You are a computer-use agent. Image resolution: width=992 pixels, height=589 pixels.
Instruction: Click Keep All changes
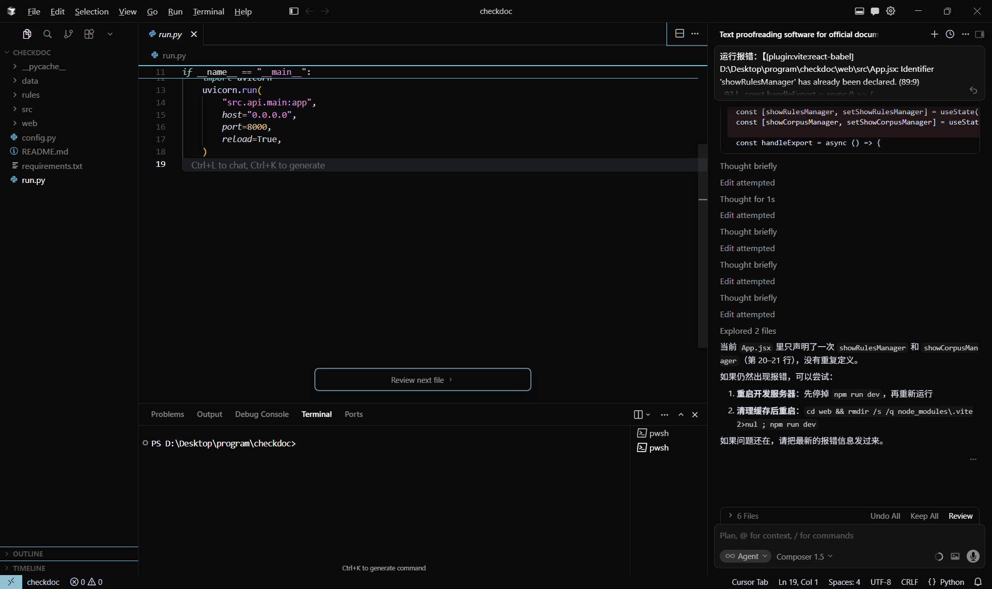pyautogui.click(x=924, y=516)
